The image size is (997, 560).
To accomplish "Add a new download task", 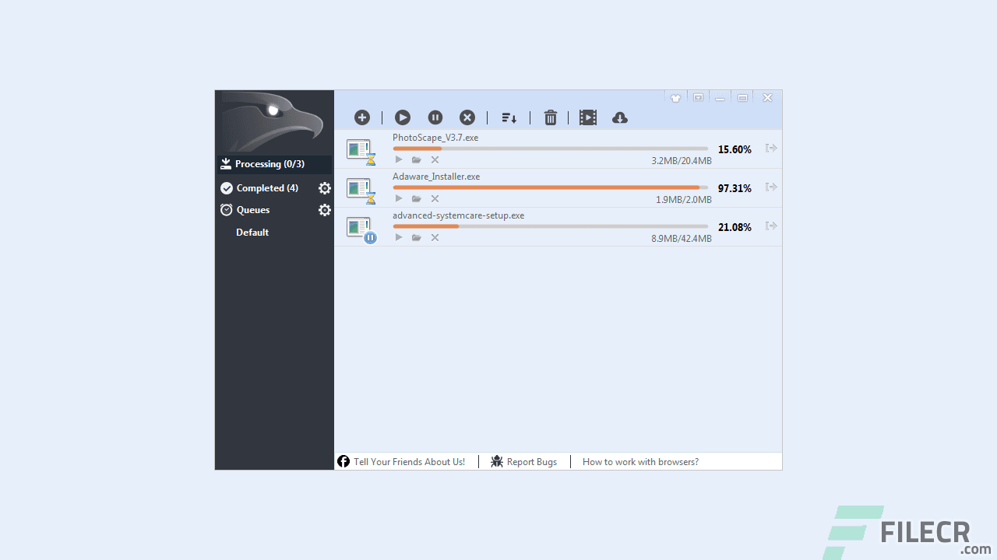I will click(361, 117).
